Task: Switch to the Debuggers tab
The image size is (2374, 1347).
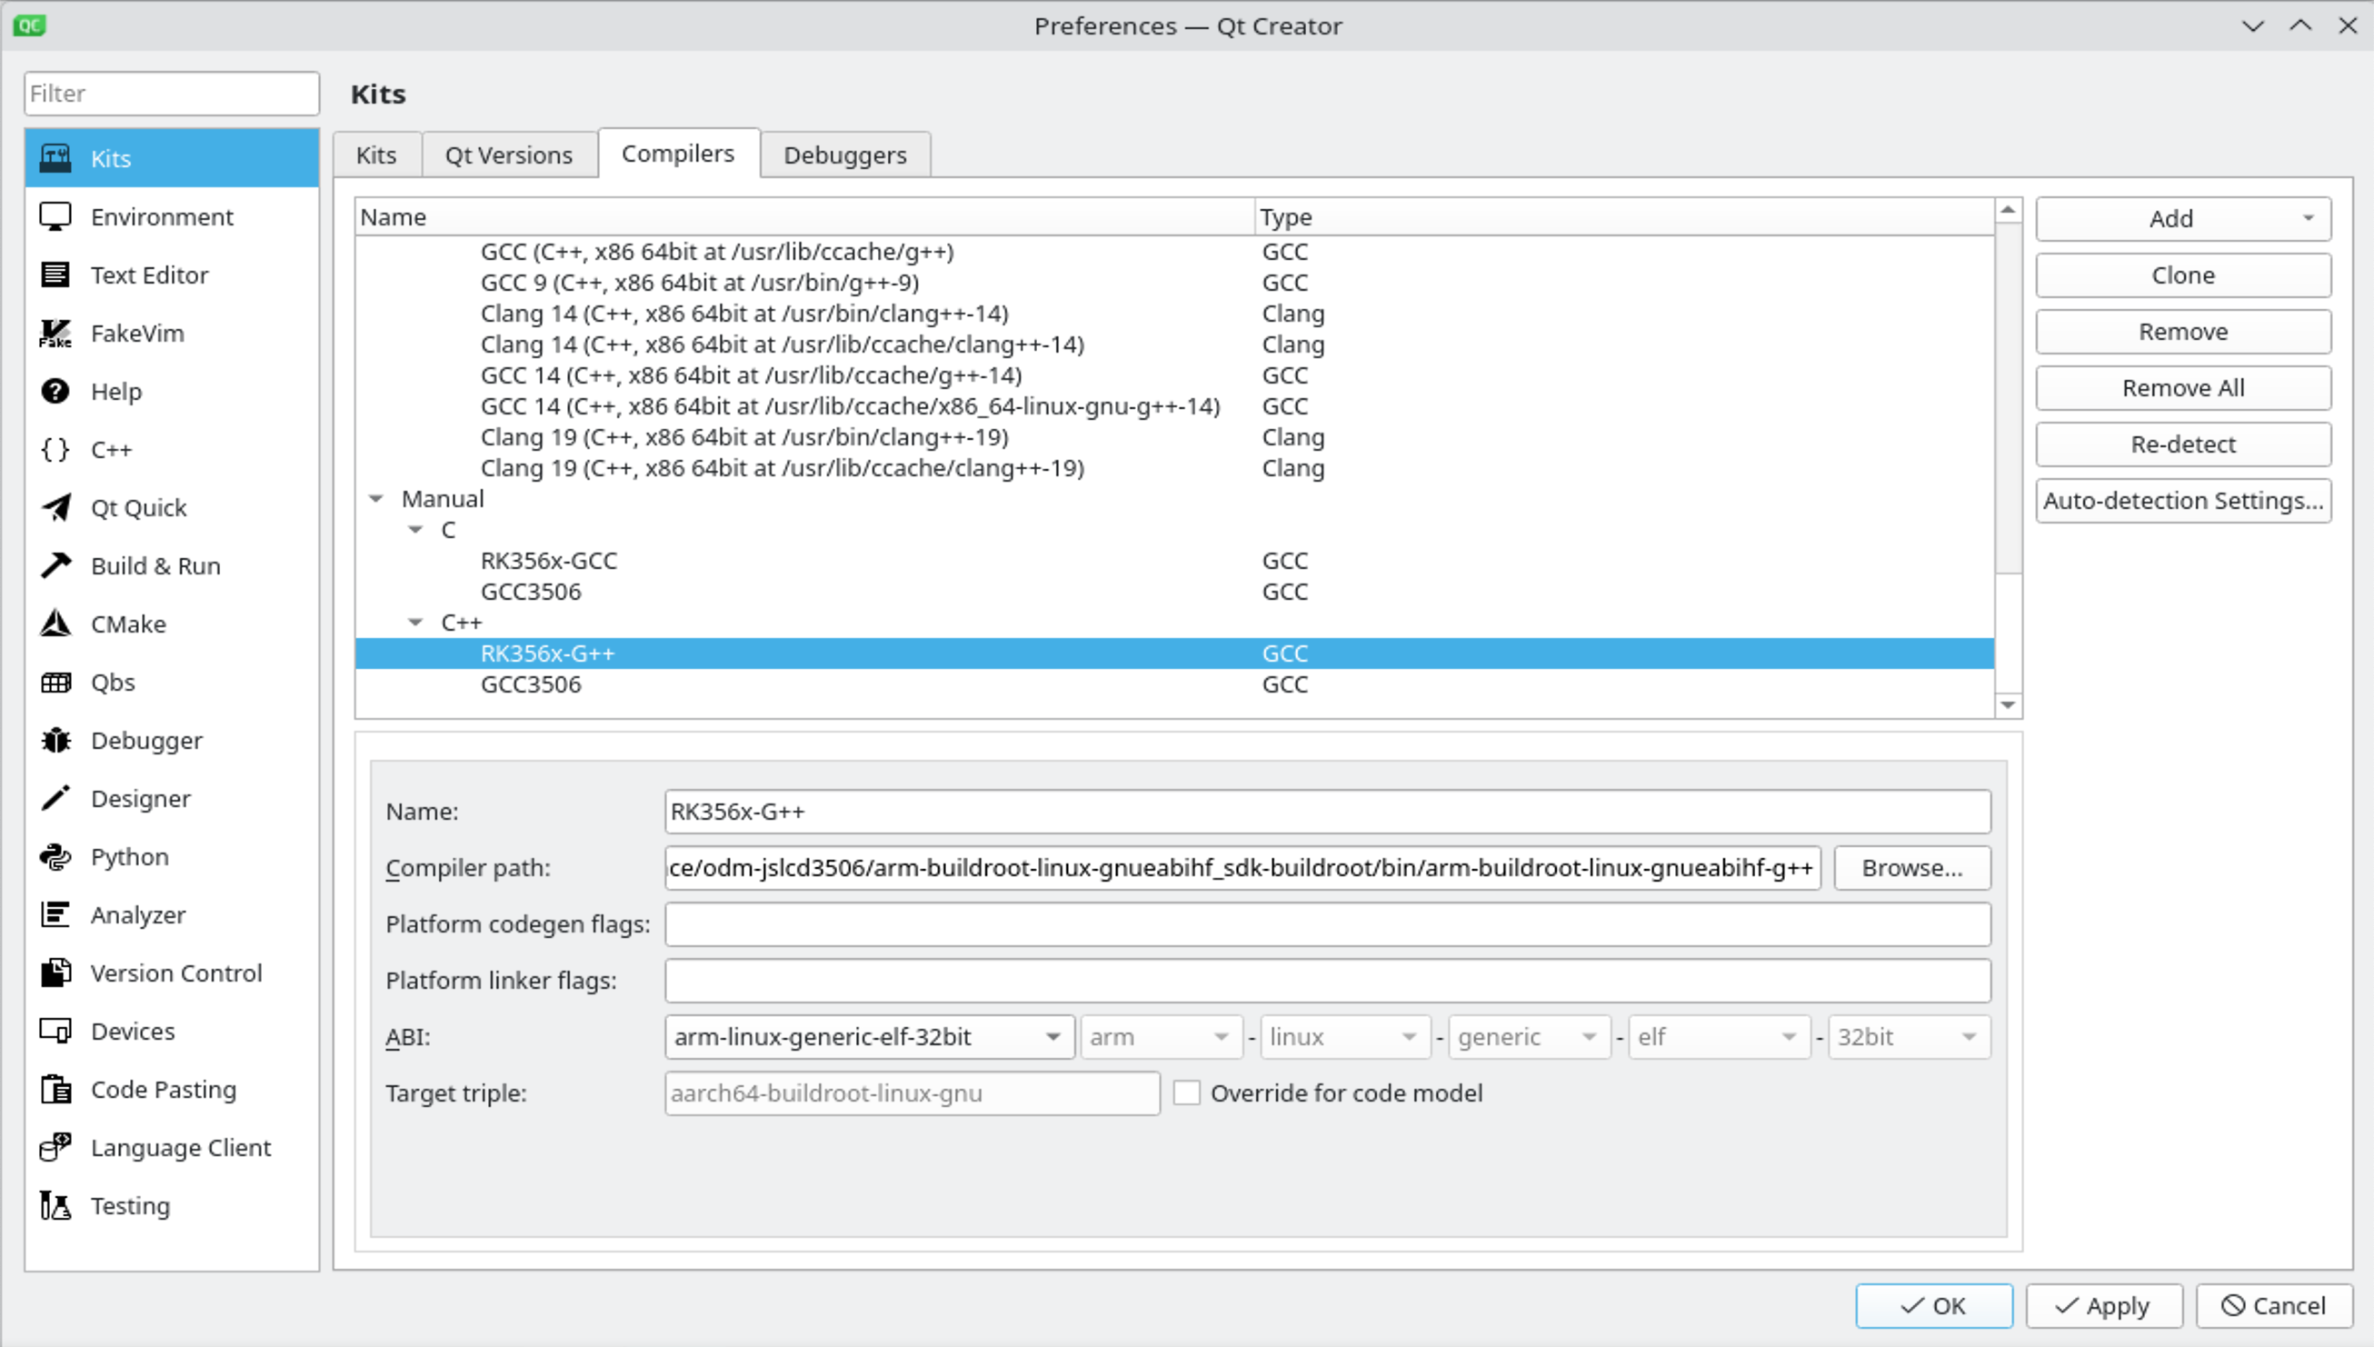Action: 845,155
